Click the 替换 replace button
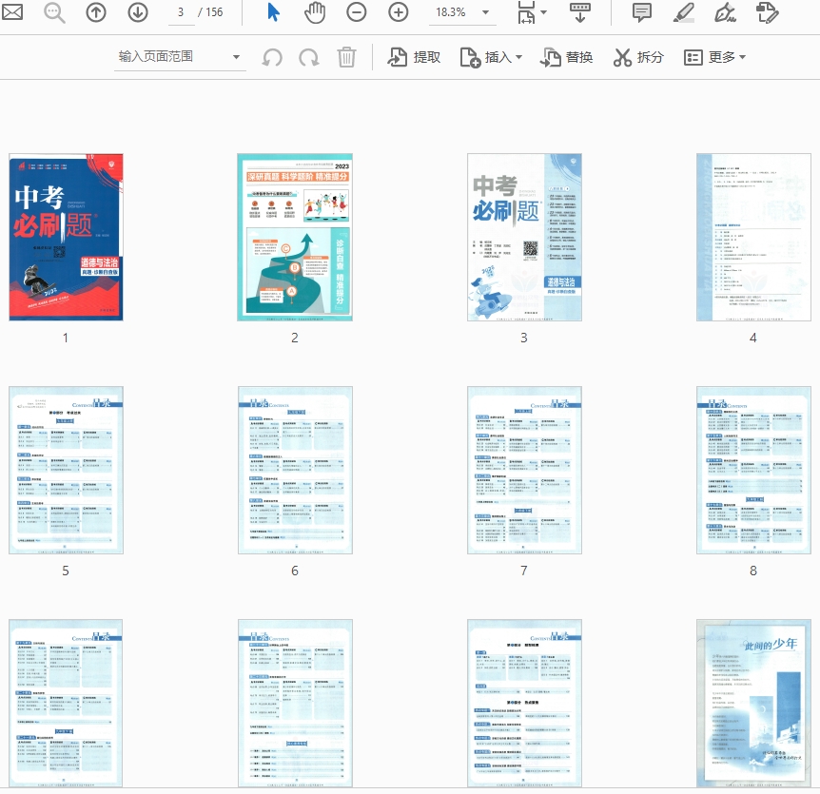820x794 pixels. [566, 57]
